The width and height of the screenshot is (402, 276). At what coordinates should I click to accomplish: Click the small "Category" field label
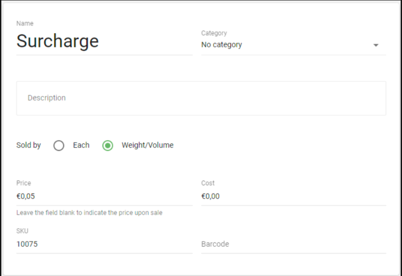coord(214,33)
